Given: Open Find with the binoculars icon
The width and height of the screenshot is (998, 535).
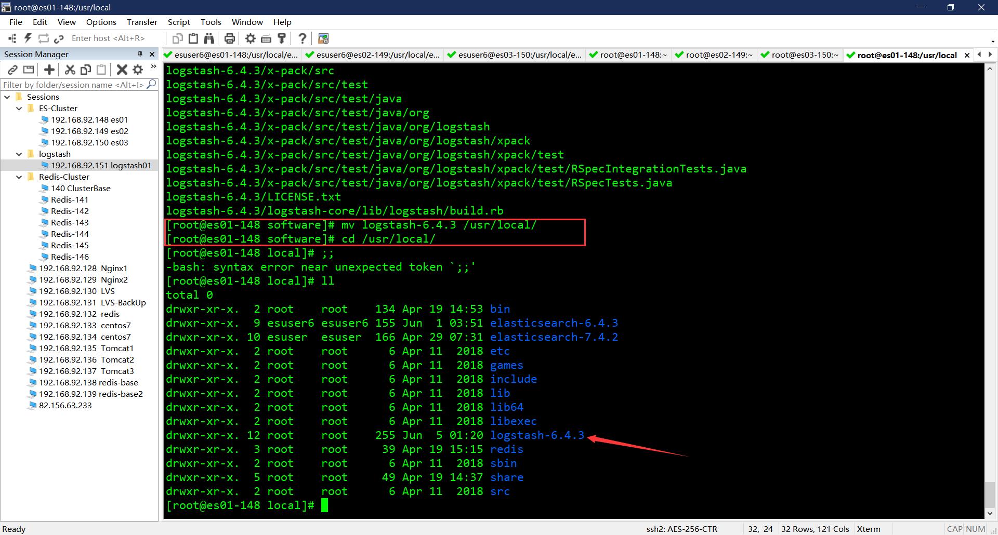Looking at the screenshot, I should [209, 38].
